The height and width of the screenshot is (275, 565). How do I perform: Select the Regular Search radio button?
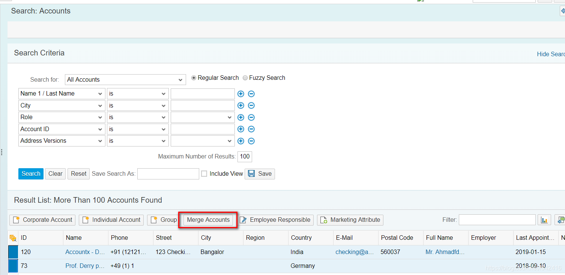[x=194, y=78]
